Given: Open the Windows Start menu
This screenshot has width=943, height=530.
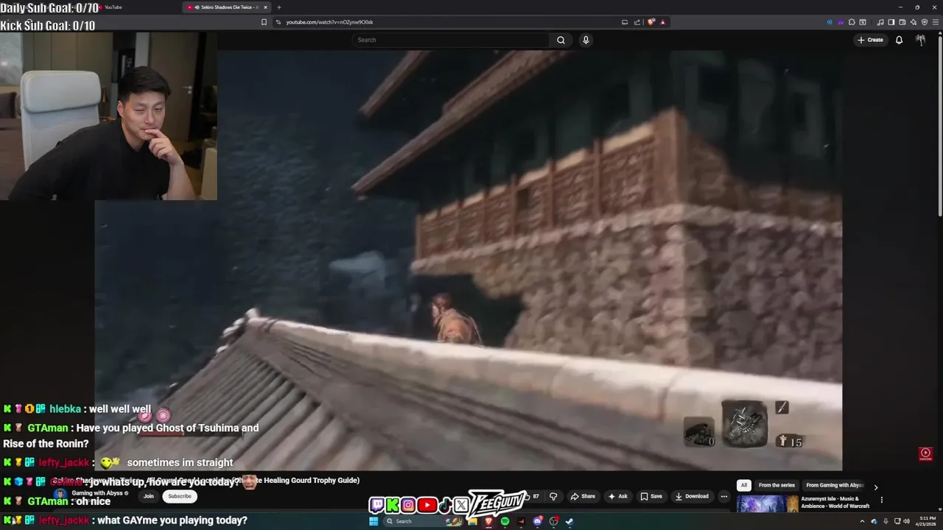Looking at the screenshot, I should pos(374,521).
